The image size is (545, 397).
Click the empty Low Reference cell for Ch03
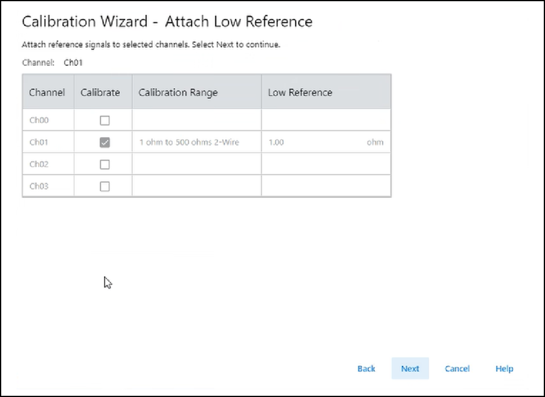pyautogui.click(x=326, y=186)
